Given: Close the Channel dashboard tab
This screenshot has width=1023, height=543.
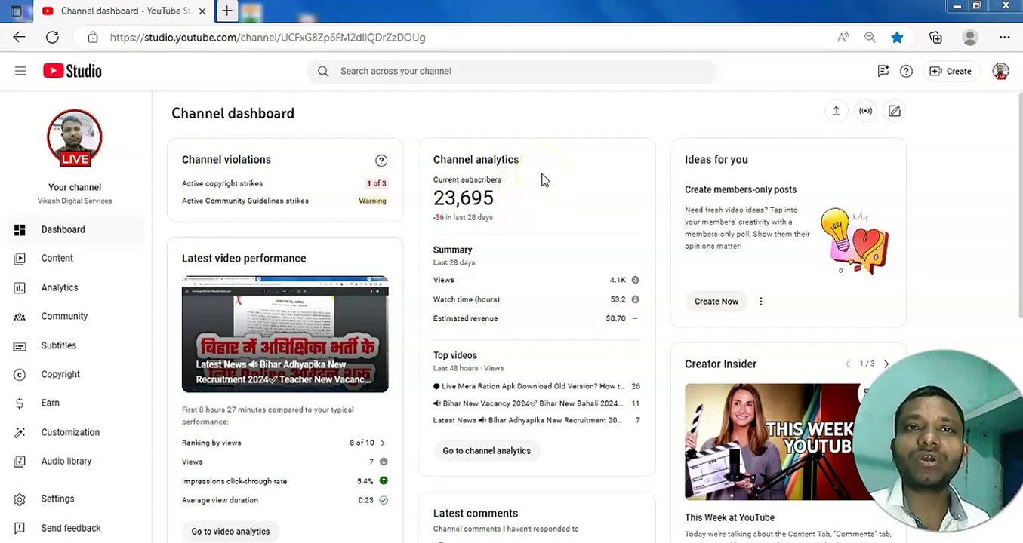Looking at the screenshot, I should 202,11.
